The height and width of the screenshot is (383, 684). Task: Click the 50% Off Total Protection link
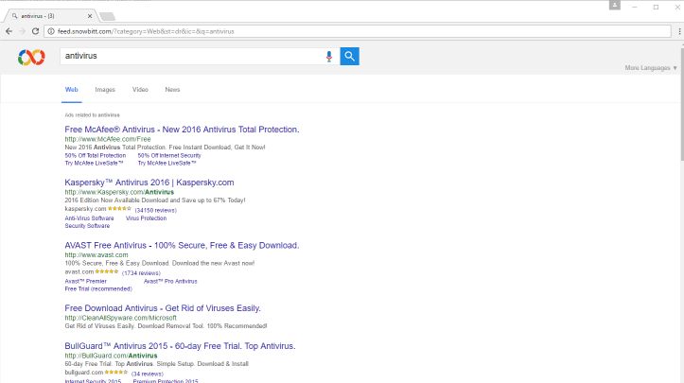coord(96,155)
